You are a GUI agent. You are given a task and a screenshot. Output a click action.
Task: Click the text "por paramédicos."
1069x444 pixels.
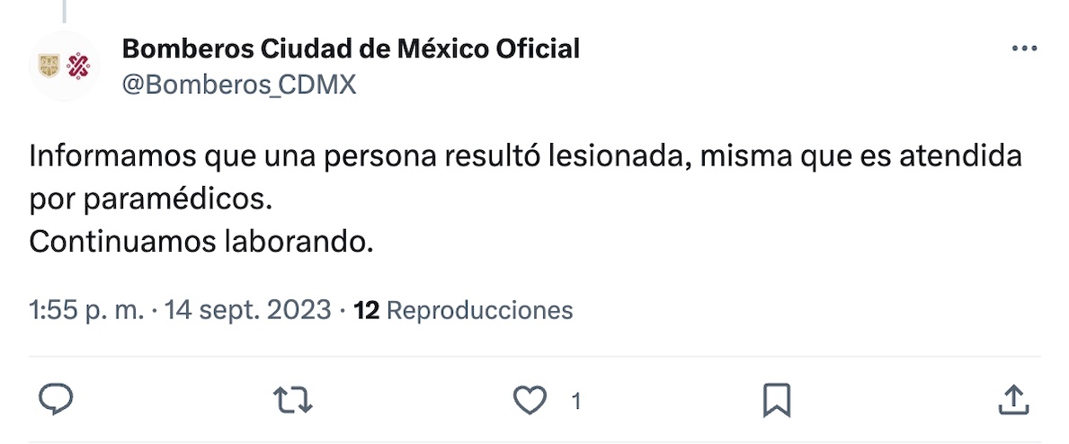[x=150, y=200]
